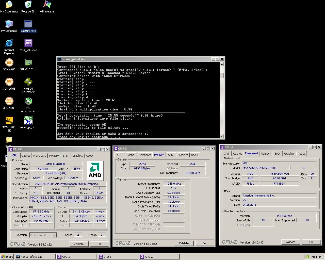Click OK in Mainboard CPU-Z window

click(x=311, y=242)
